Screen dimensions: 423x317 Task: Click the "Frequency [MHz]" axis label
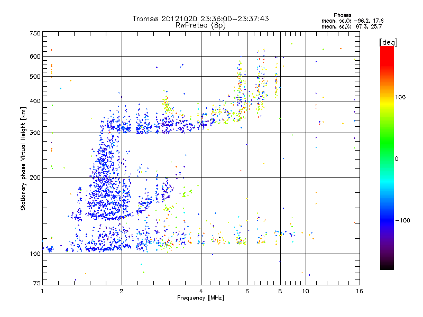tap(200, 298)
